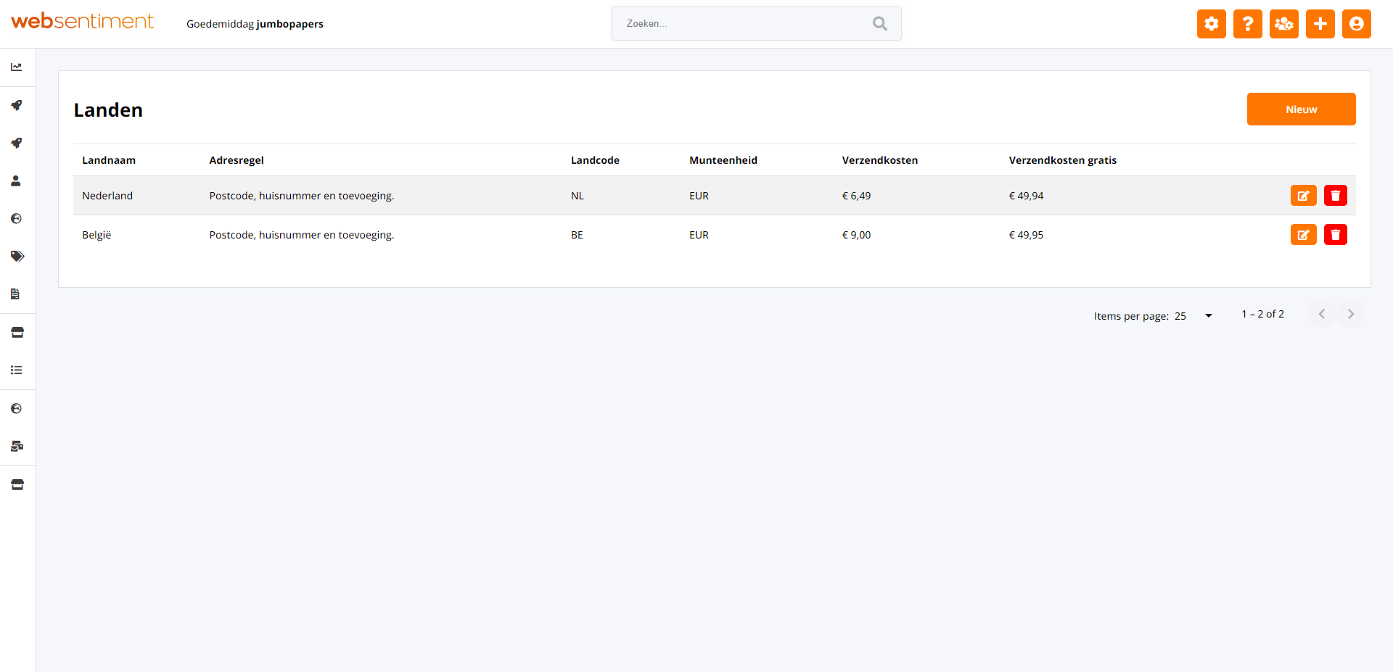Image resolution: width=1393 pixels, height=672 pixels.
Task: Focus the Zoeken search field
Action: tap(744, 24)
